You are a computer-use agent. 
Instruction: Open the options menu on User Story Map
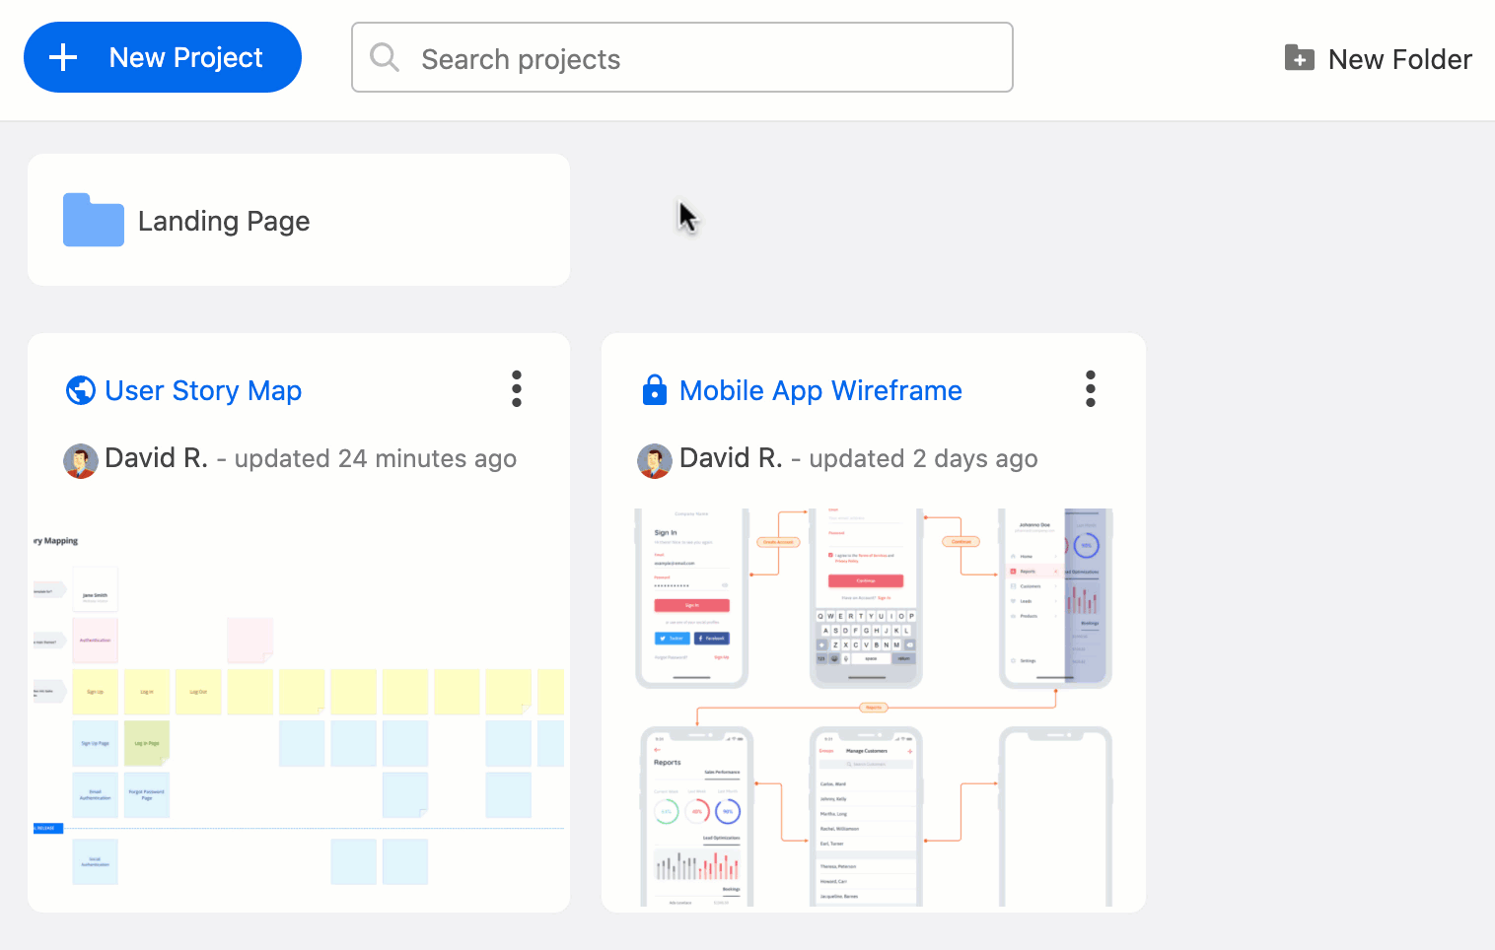516,388
